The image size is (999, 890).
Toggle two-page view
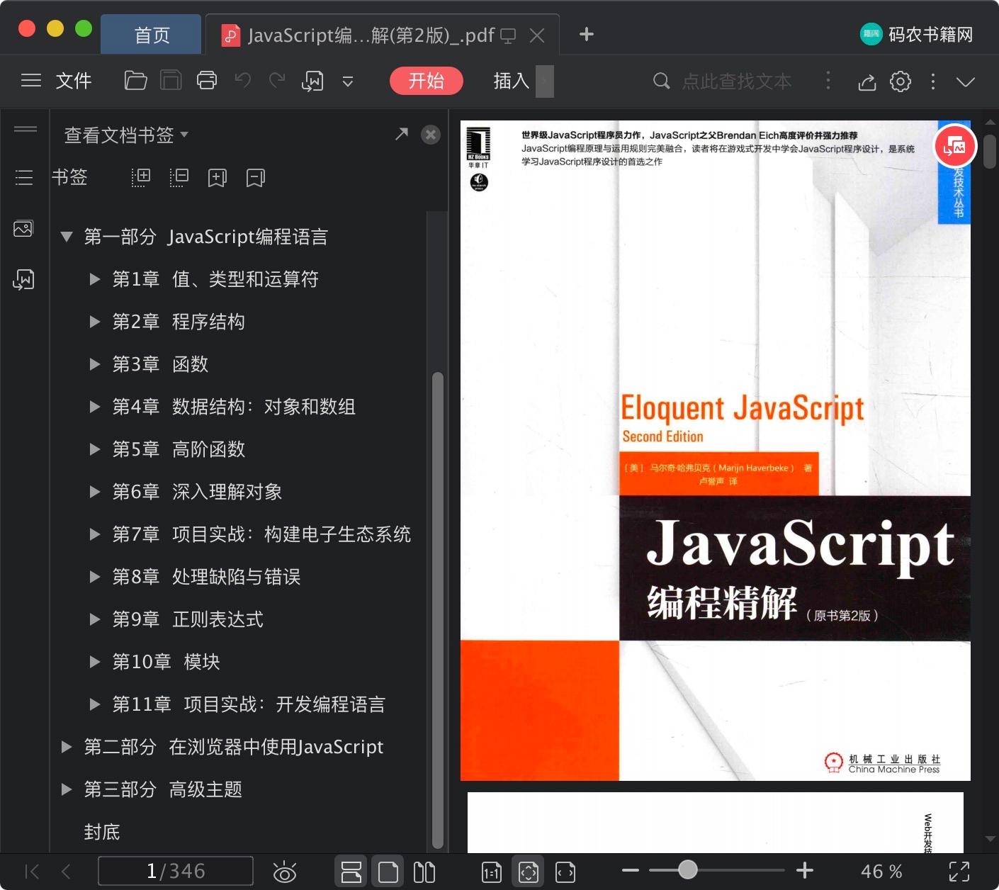point(424,872)
